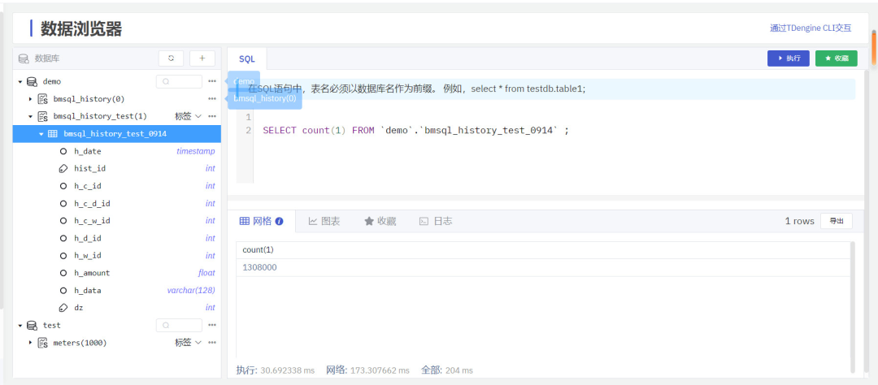
Task: Select the h_w_id column row
Action: [116, 255]
